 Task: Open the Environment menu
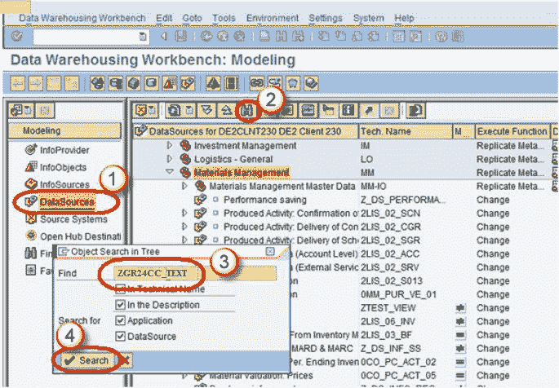(273, 18)
